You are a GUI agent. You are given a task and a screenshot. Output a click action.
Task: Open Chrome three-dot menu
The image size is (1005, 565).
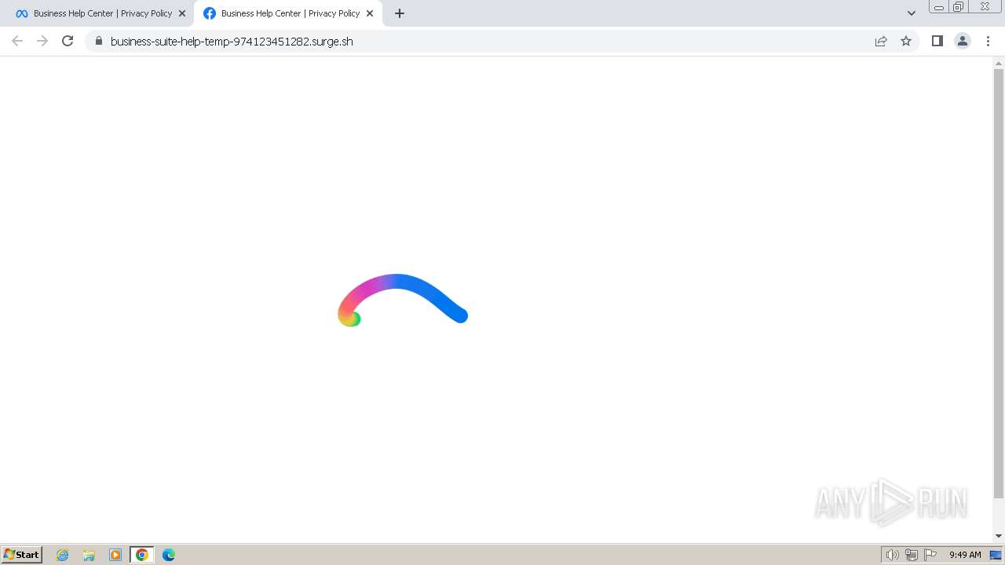click(x=989, y=41)
